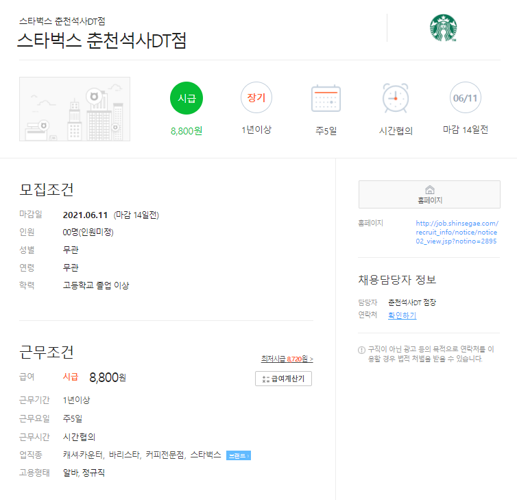The image size is (517, 500).
Task: Click the Starbucks logo
Action: pyautogui.click(x=443, y=27)
